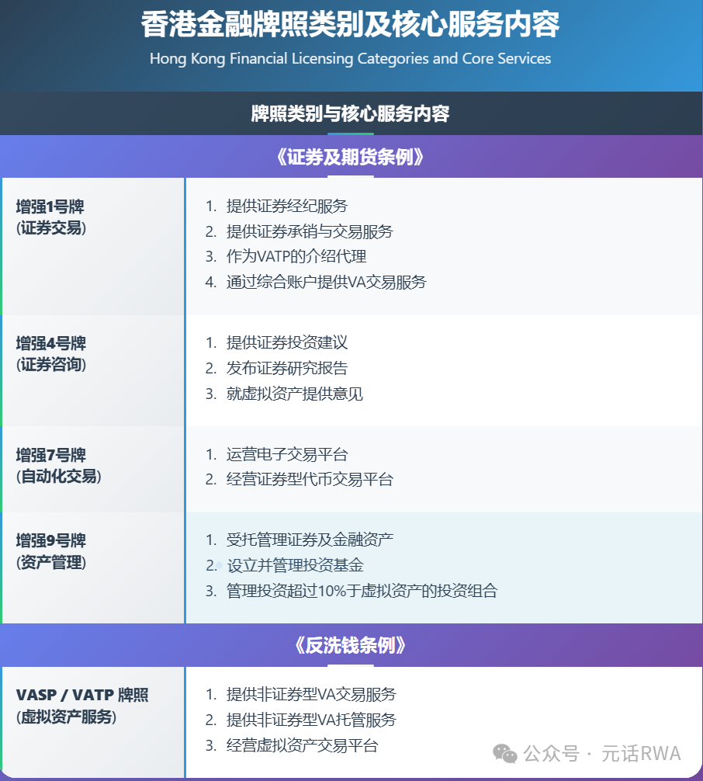Select list item 提供非证券型VA托管服务

(x=311, y=719)
